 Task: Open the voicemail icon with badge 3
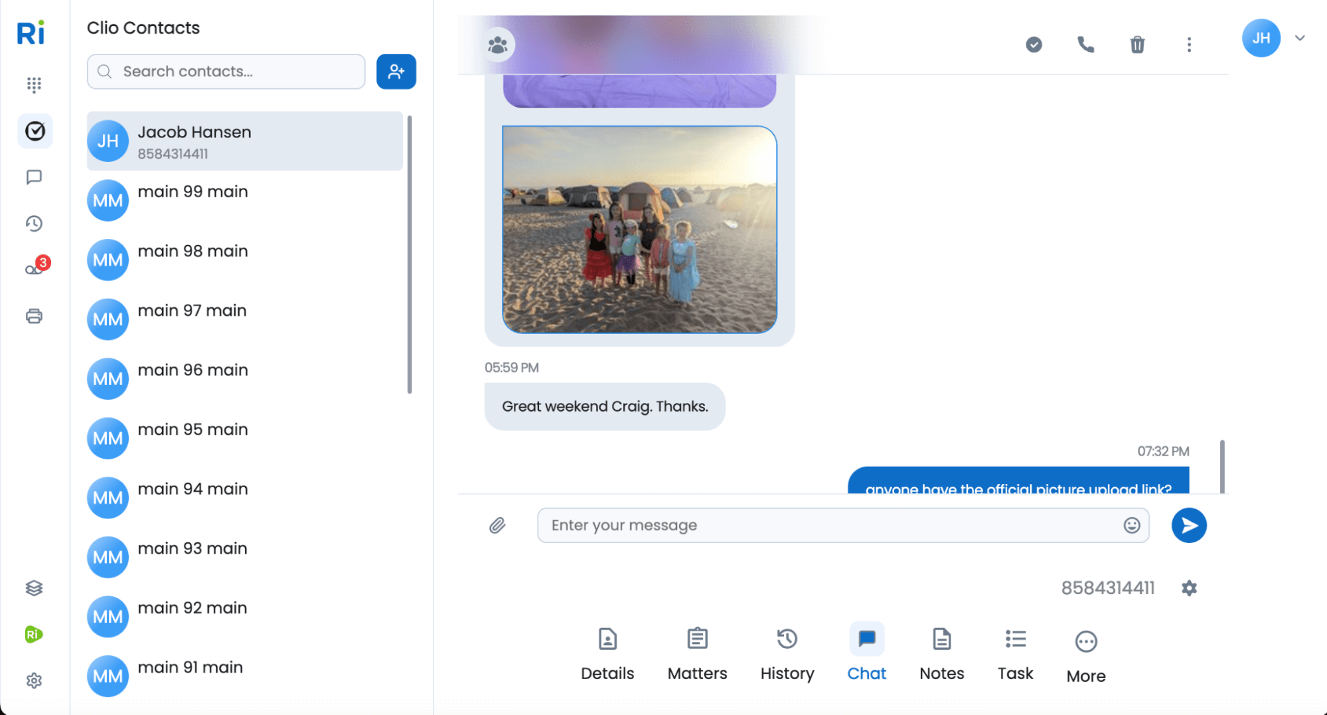(35, 268)
